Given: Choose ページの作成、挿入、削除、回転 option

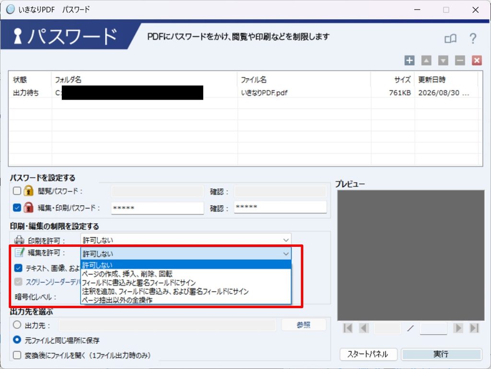Looking at the screenshot, I should click(186, 274).
